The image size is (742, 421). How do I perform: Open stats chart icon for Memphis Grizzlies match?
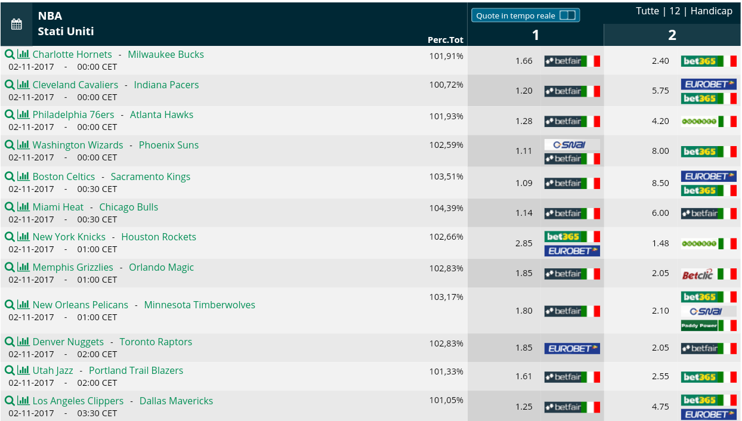click(x=23, y=267)
